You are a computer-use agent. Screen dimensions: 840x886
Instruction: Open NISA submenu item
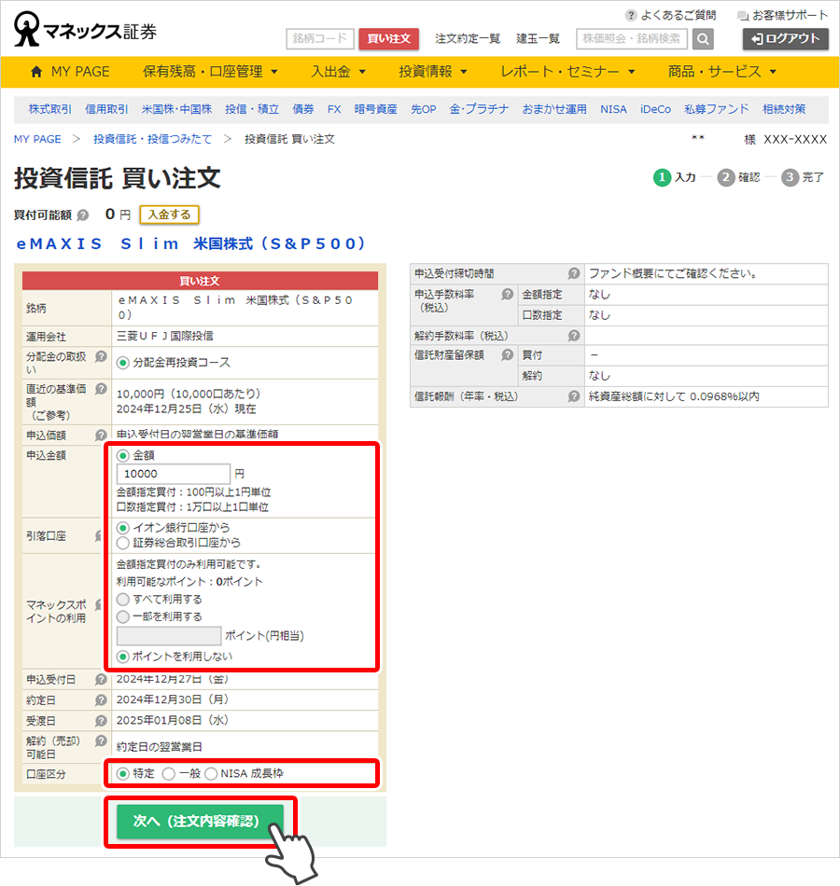tap(613, 110)
